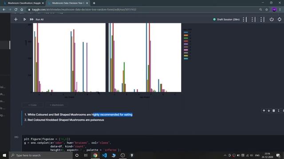This screenshot has height=159, width=284.
Task: Open OBS Studio from the taskbar
Action: click(122, 155)
